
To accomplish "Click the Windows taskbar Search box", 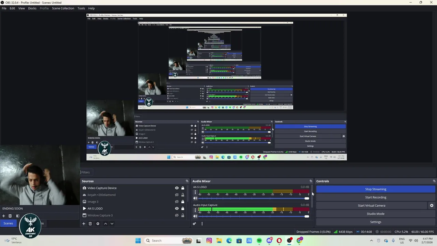I will 169,241.
